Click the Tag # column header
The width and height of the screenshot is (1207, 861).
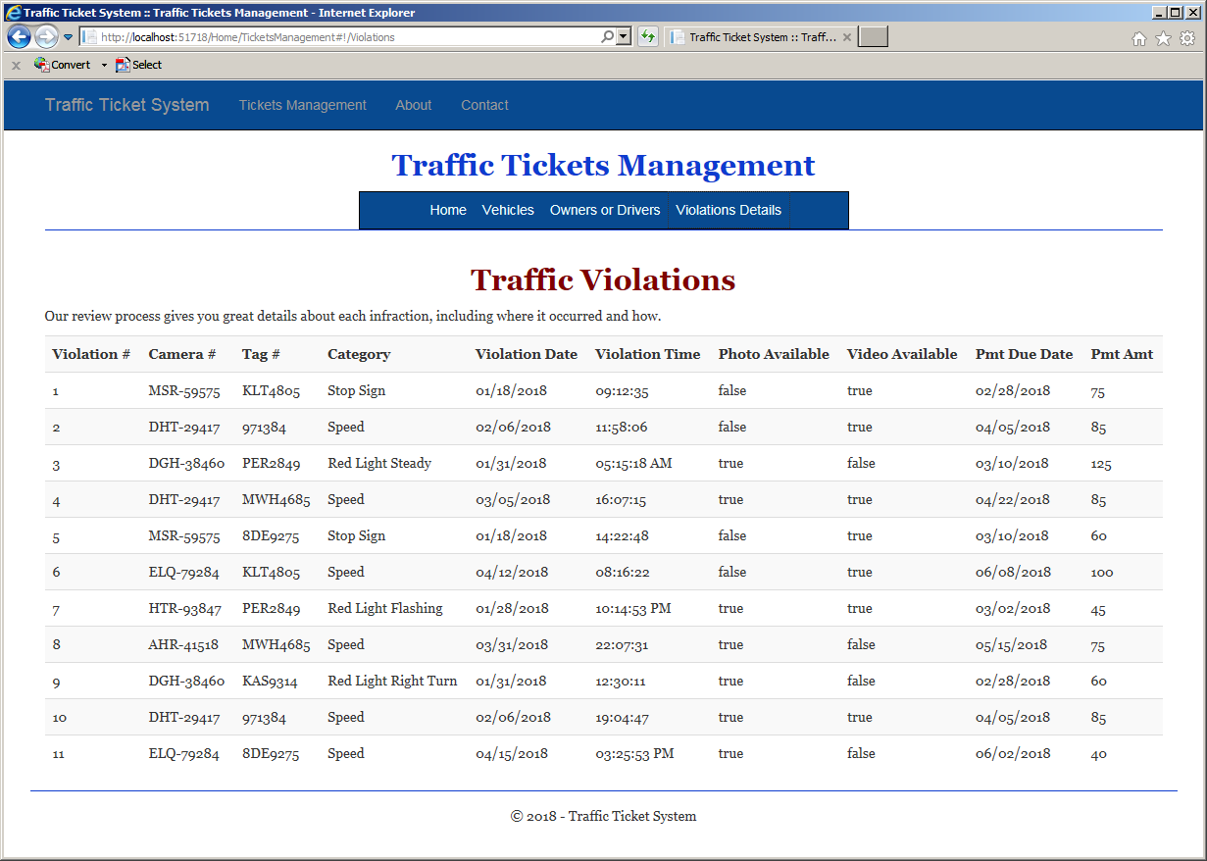261,354
